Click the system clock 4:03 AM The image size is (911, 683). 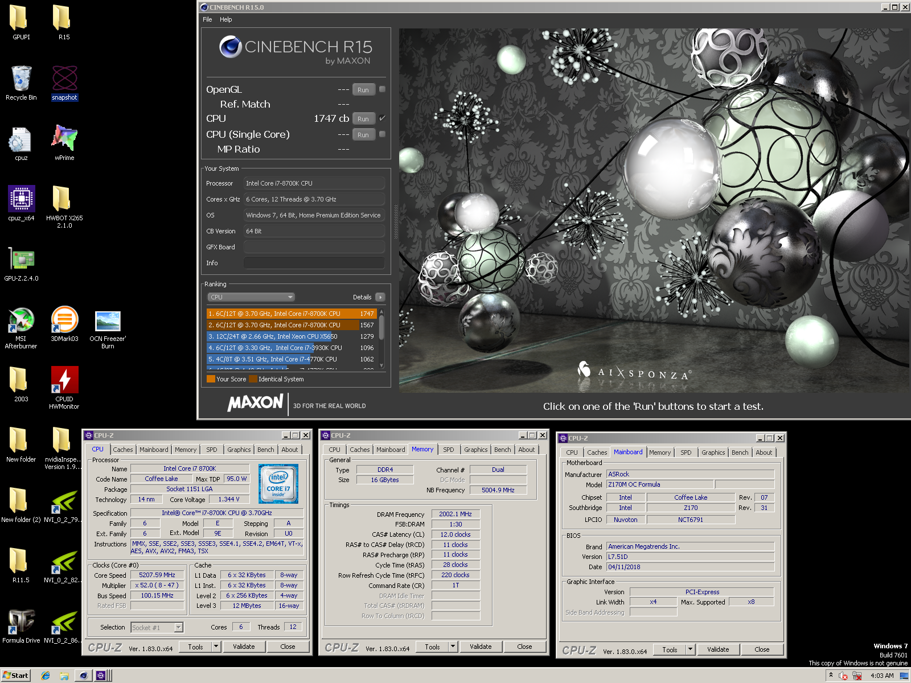pos(882,676)
